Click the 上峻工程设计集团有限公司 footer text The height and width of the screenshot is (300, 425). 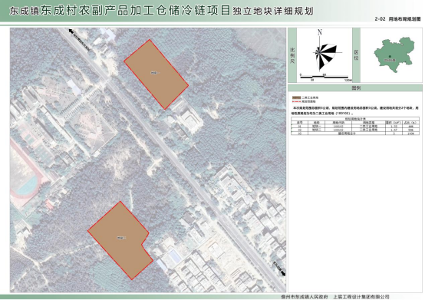tap(361, 297)
